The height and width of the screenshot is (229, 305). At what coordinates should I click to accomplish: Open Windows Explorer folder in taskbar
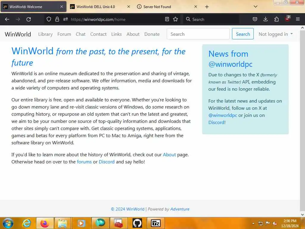(x=63, y=223)
